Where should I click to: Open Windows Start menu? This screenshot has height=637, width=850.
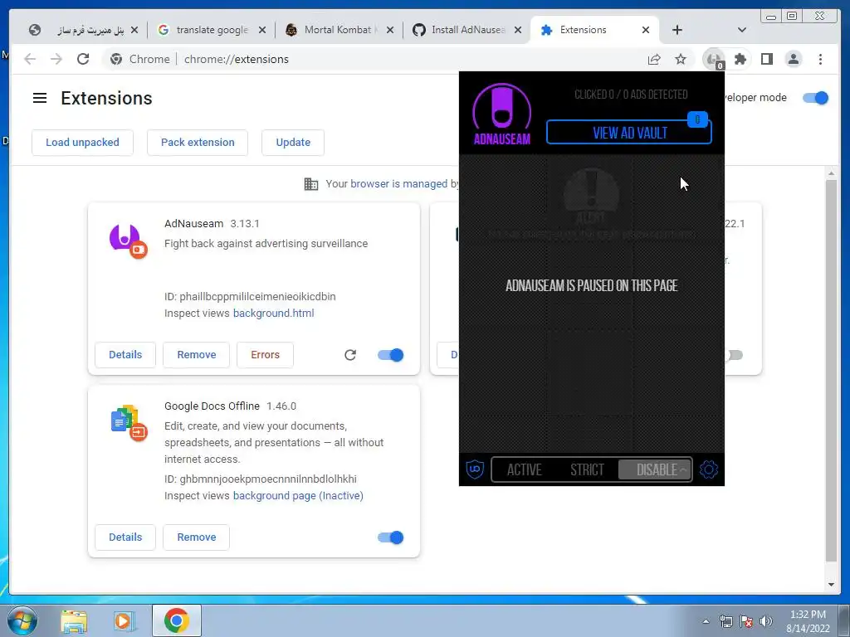(21, 620)
